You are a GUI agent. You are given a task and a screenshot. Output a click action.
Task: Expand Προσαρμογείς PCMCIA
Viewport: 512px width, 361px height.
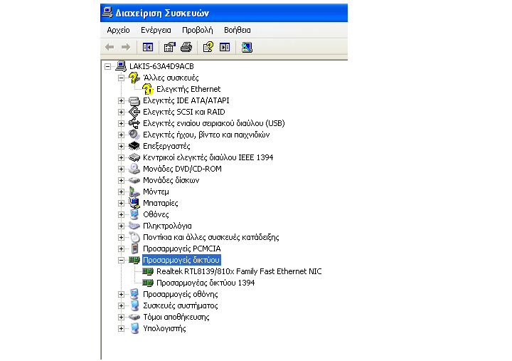pos(121,249)
